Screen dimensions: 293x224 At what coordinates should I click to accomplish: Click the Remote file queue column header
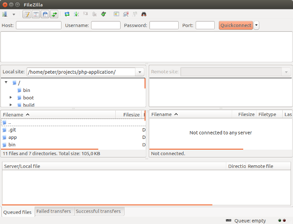[x=268, y=166]
